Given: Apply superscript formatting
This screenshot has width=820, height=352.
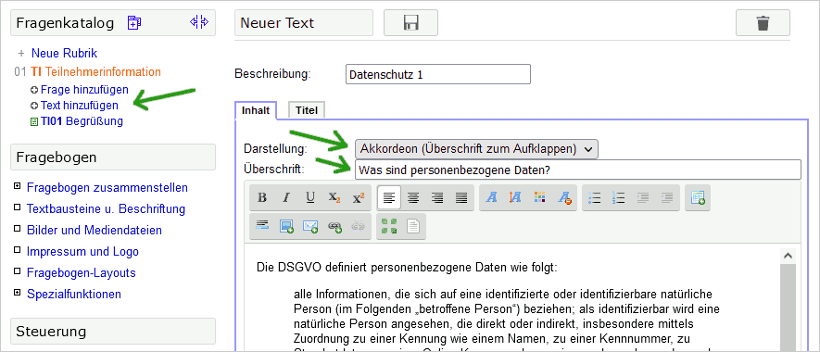Looking at the screenshot, I should coord(359,197).
